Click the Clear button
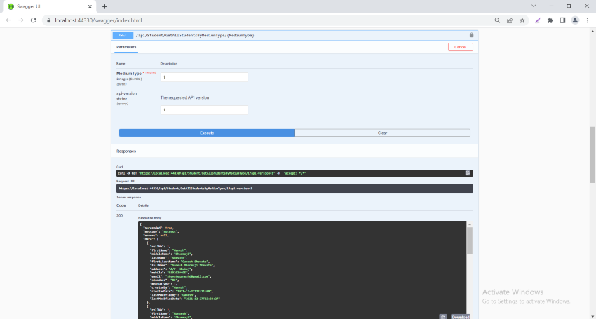The height and width of the screenshot is (319, 596). (x=382, y=133)
